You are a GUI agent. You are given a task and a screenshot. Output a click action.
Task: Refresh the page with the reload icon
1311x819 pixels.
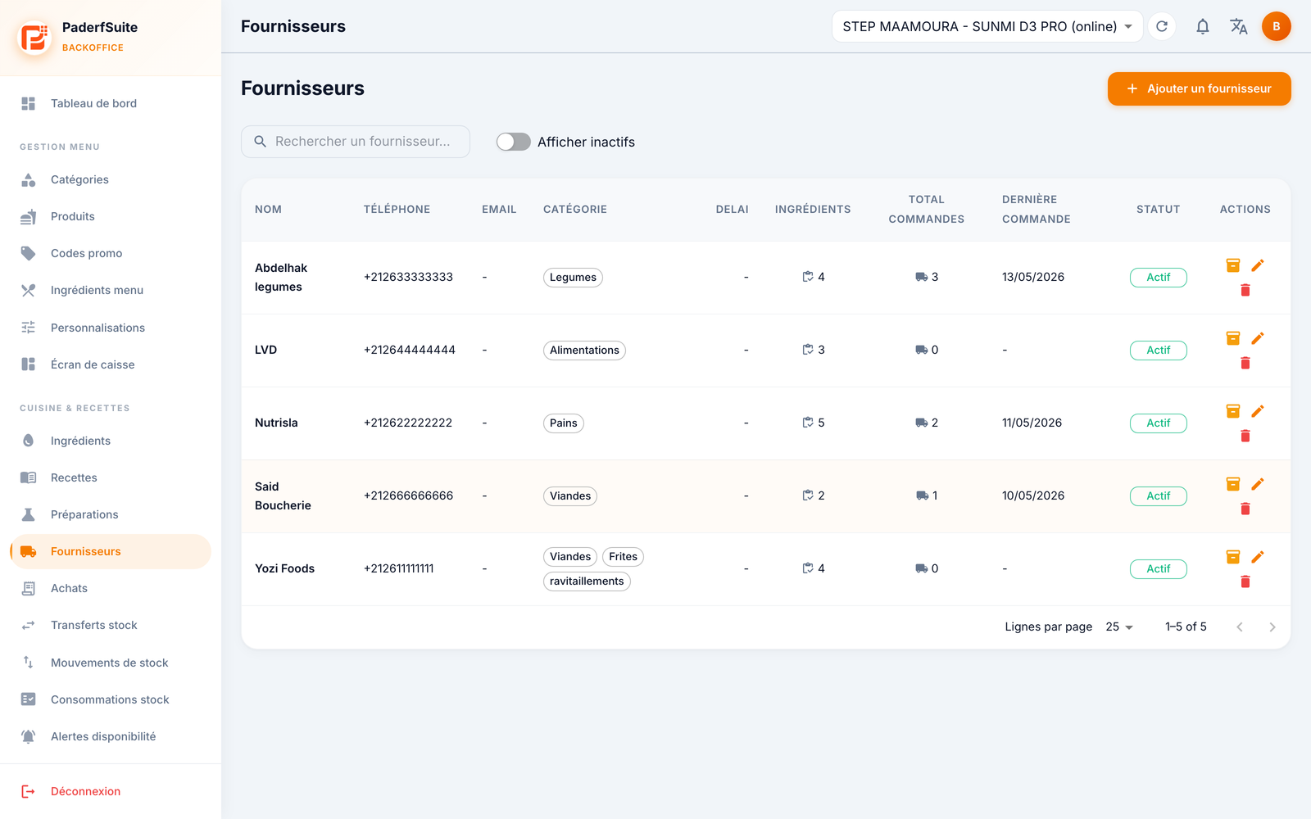[x=1162, y=26]
